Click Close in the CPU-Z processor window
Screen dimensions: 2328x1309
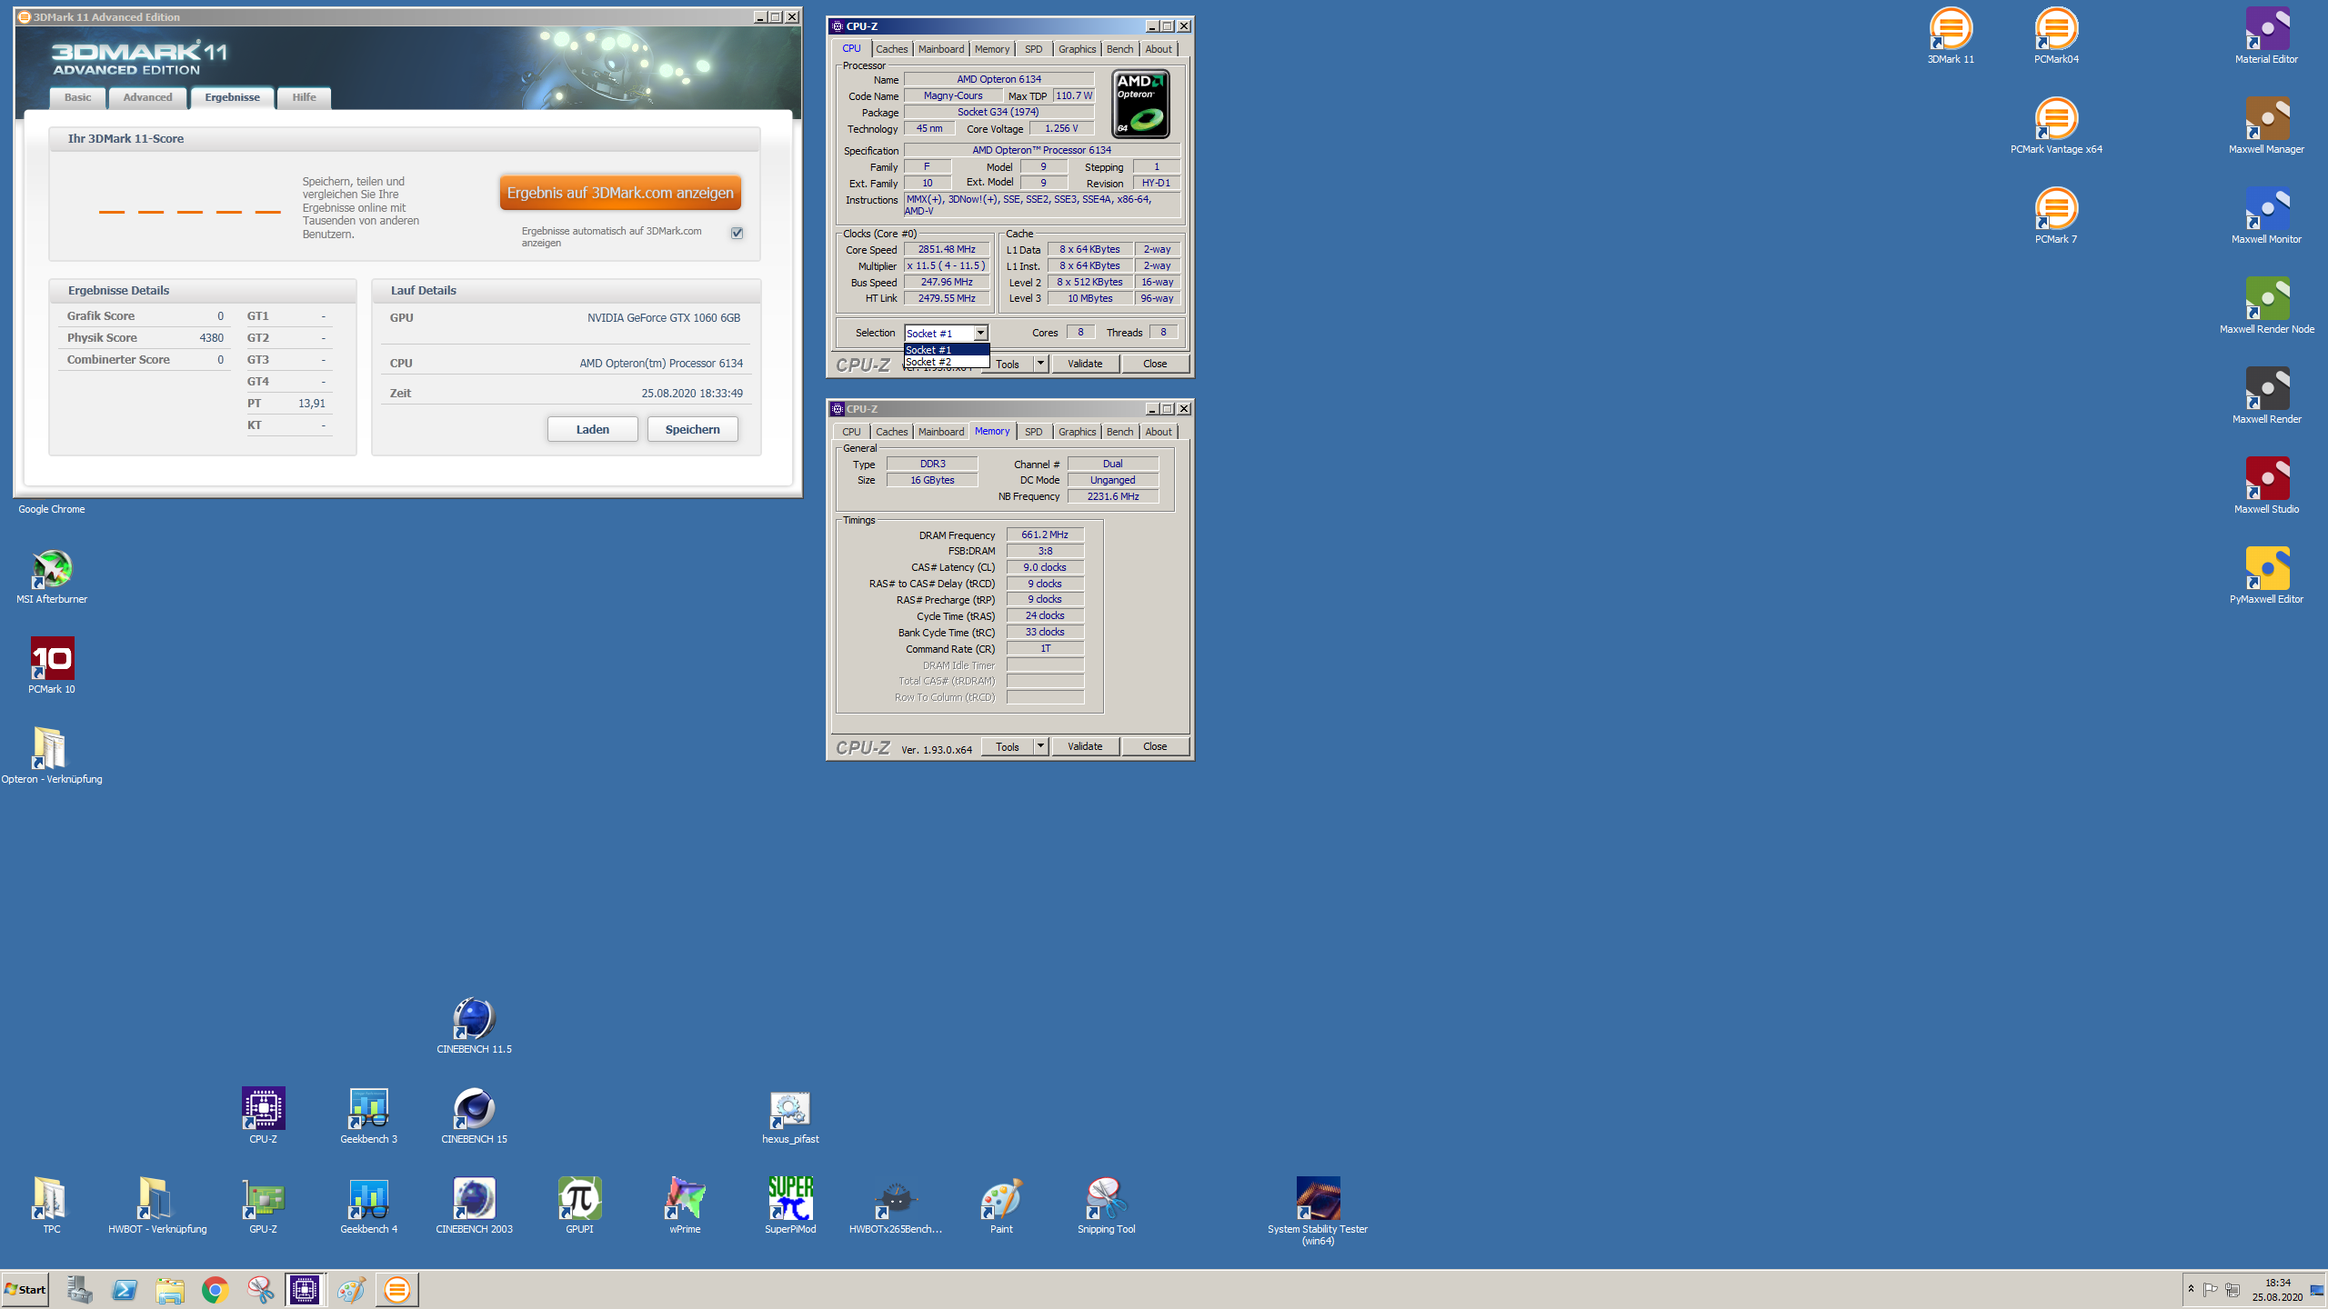1155,364
